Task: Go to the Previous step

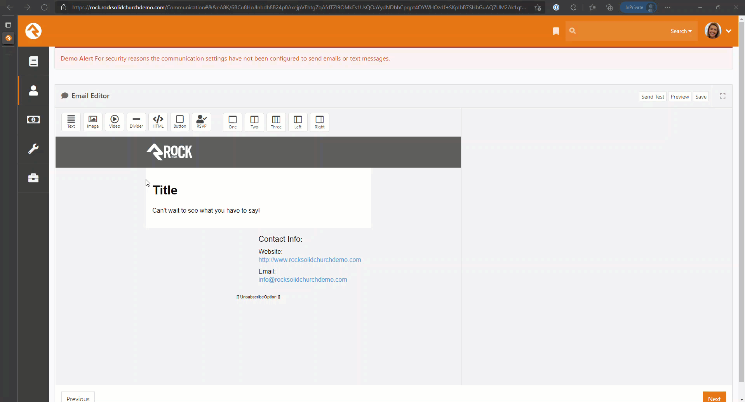Action: [78, 397]
